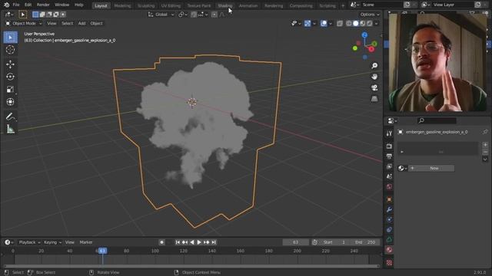The height and width of the screenshot is (276, 492).
Task: Open the Modifiers wrench tab
Action: pos(390,209)
